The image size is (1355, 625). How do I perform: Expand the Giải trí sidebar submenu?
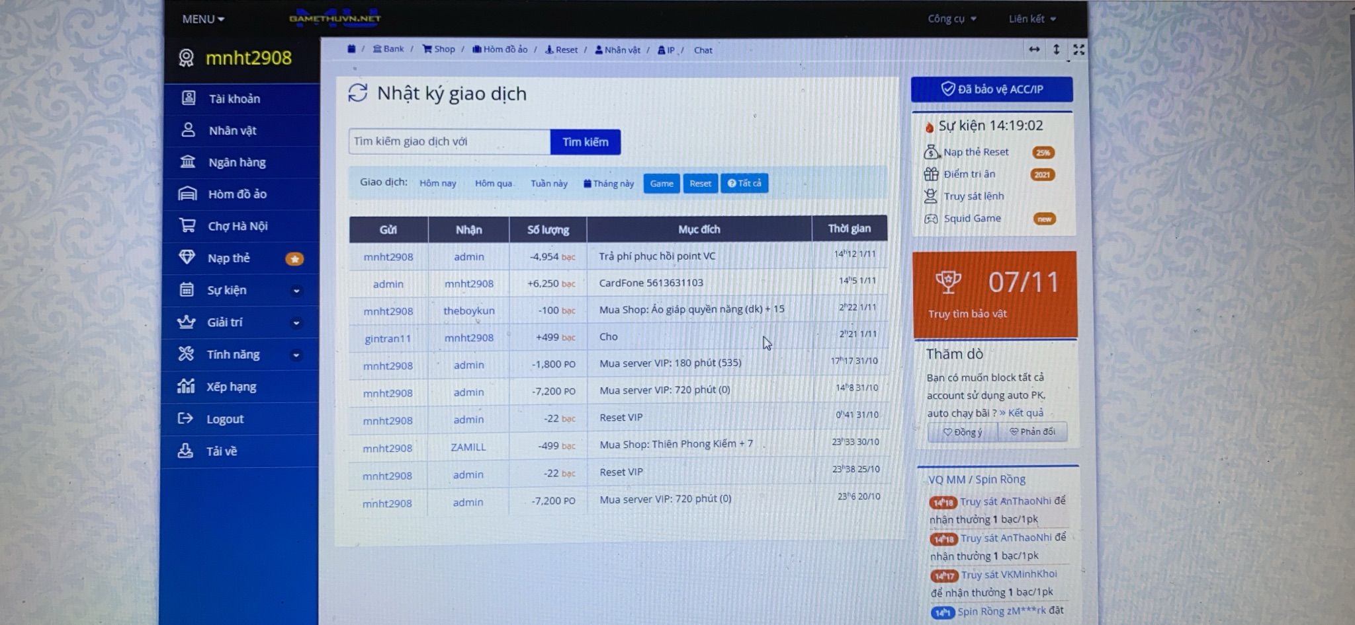296,322
